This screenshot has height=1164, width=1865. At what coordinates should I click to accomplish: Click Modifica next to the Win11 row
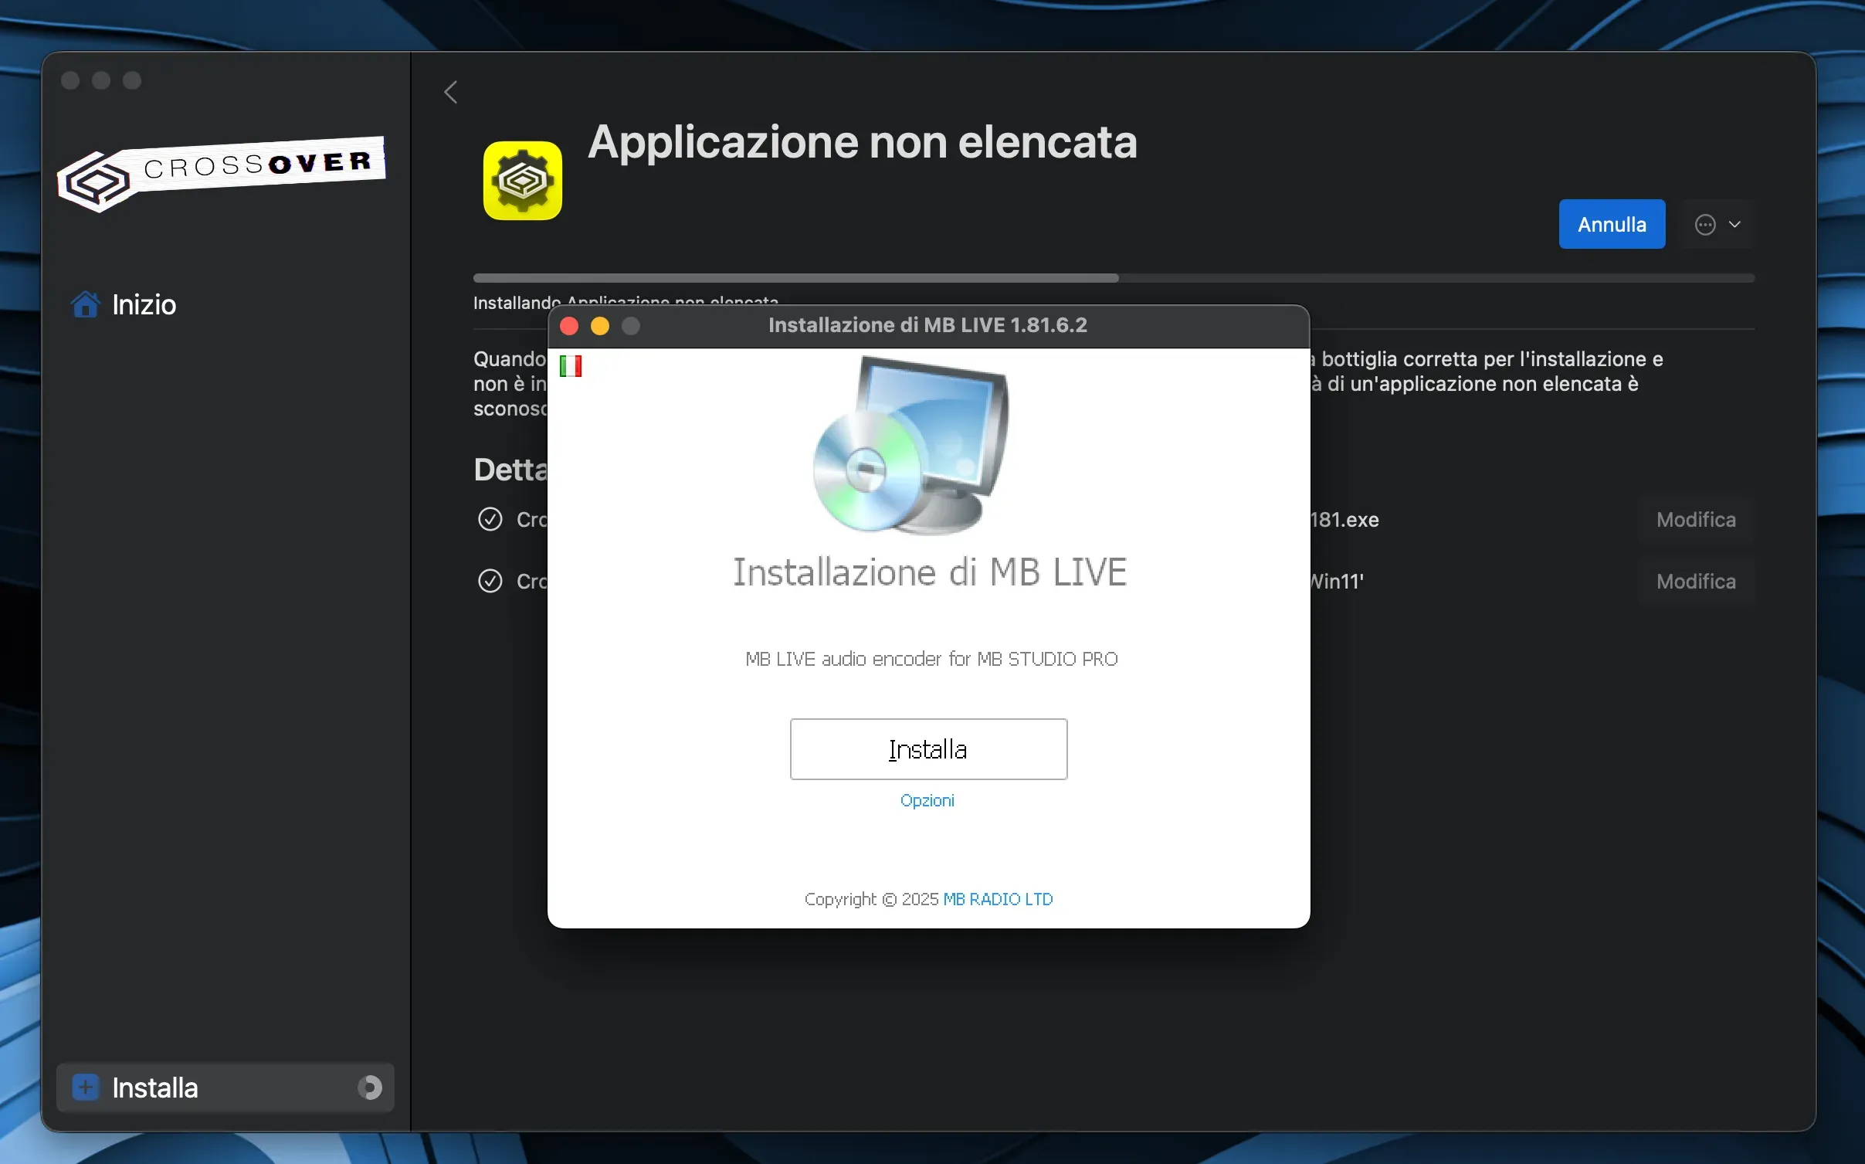1696,581
